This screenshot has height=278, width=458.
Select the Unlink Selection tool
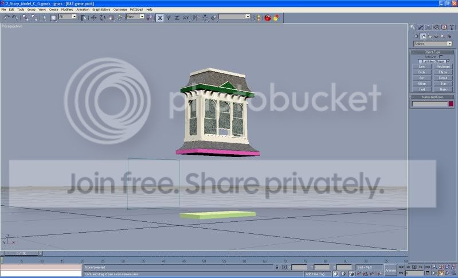[x=34, y=18]
